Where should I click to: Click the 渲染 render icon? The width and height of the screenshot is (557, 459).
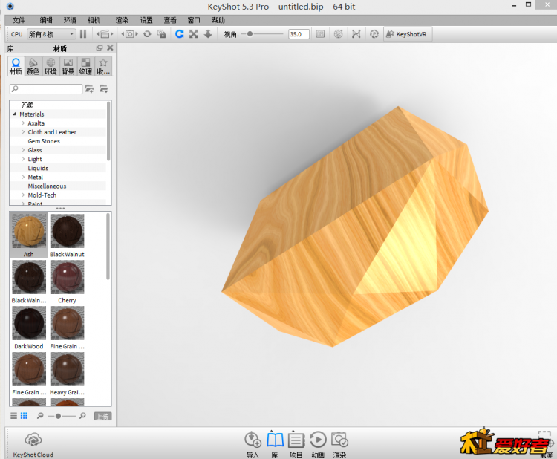tap(339, 443)
